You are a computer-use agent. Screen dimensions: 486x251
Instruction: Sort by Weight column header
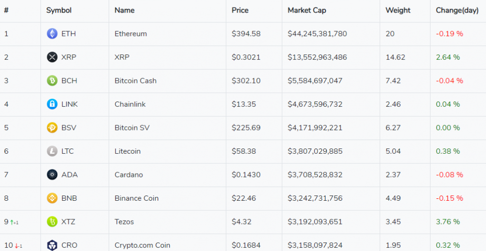(x=398, y=10)
